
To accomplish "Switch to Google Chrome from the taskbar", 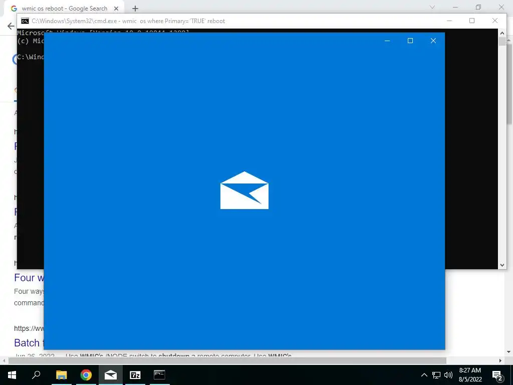I will point(86,375).
